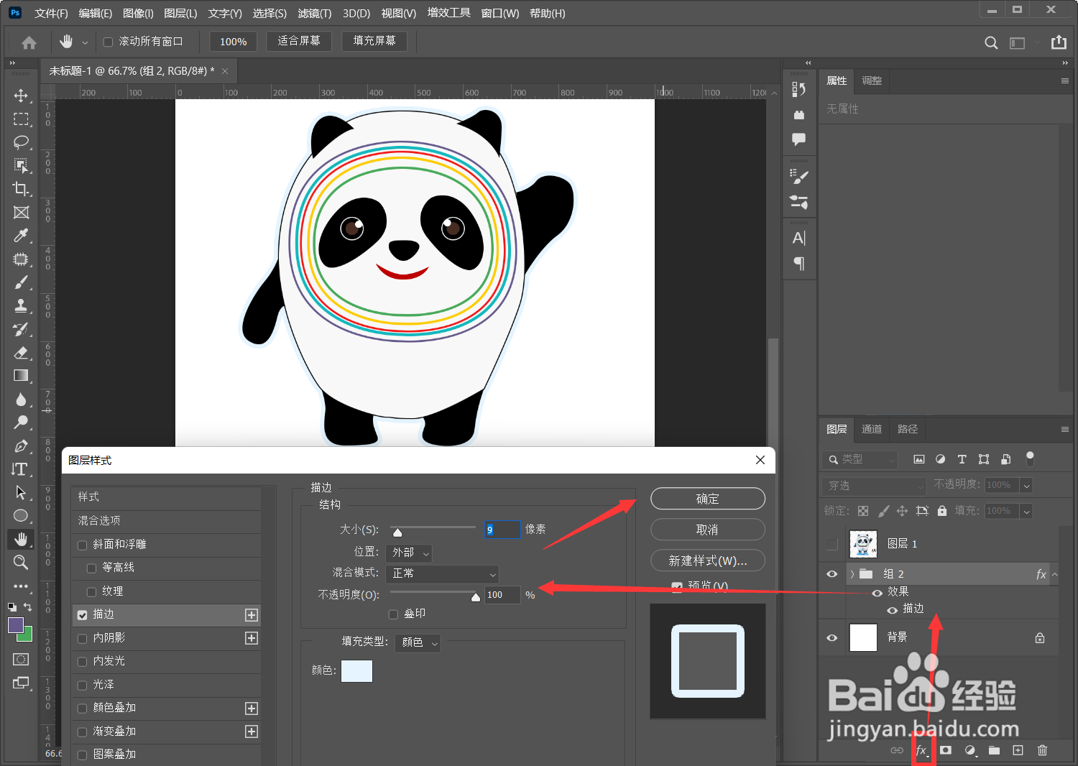Switch to the 调整 tab
The height and width of the screenshot is (766, 1078).
point(872,80)
